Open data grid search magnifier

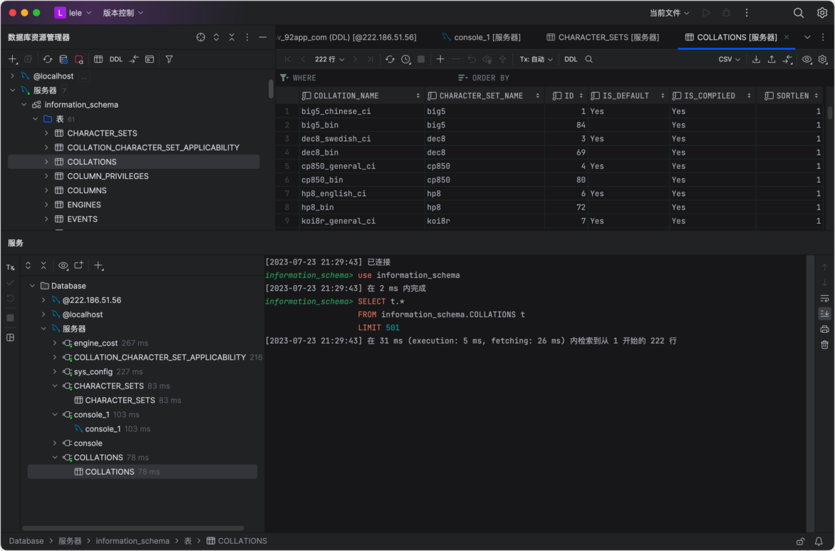point(589,59)
